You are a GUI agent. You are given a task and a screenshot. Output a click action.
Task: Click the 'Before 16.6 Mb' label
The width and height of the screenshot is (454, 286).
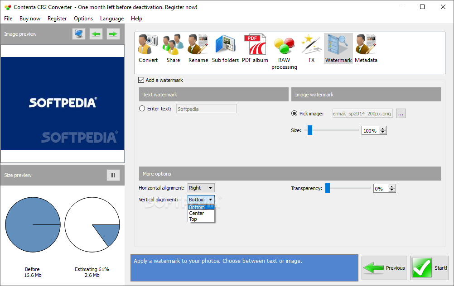point(33,272)
